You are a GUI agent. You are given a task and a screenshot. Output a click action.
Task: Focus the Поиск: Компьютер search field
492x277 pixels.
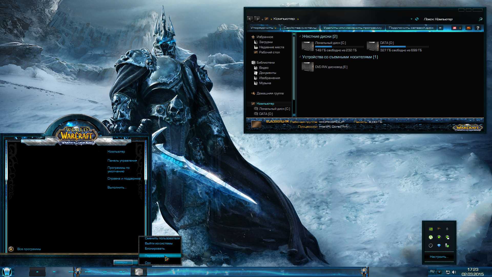[x=450, y=19]
